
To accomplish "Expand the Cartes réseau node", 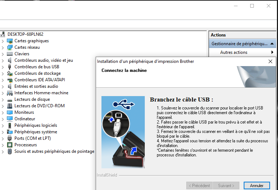I will (x=3, y=48).
